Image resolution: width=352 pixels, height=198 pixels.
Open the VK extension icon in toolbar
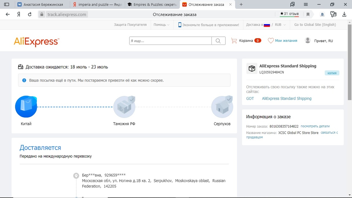point(322,14)
